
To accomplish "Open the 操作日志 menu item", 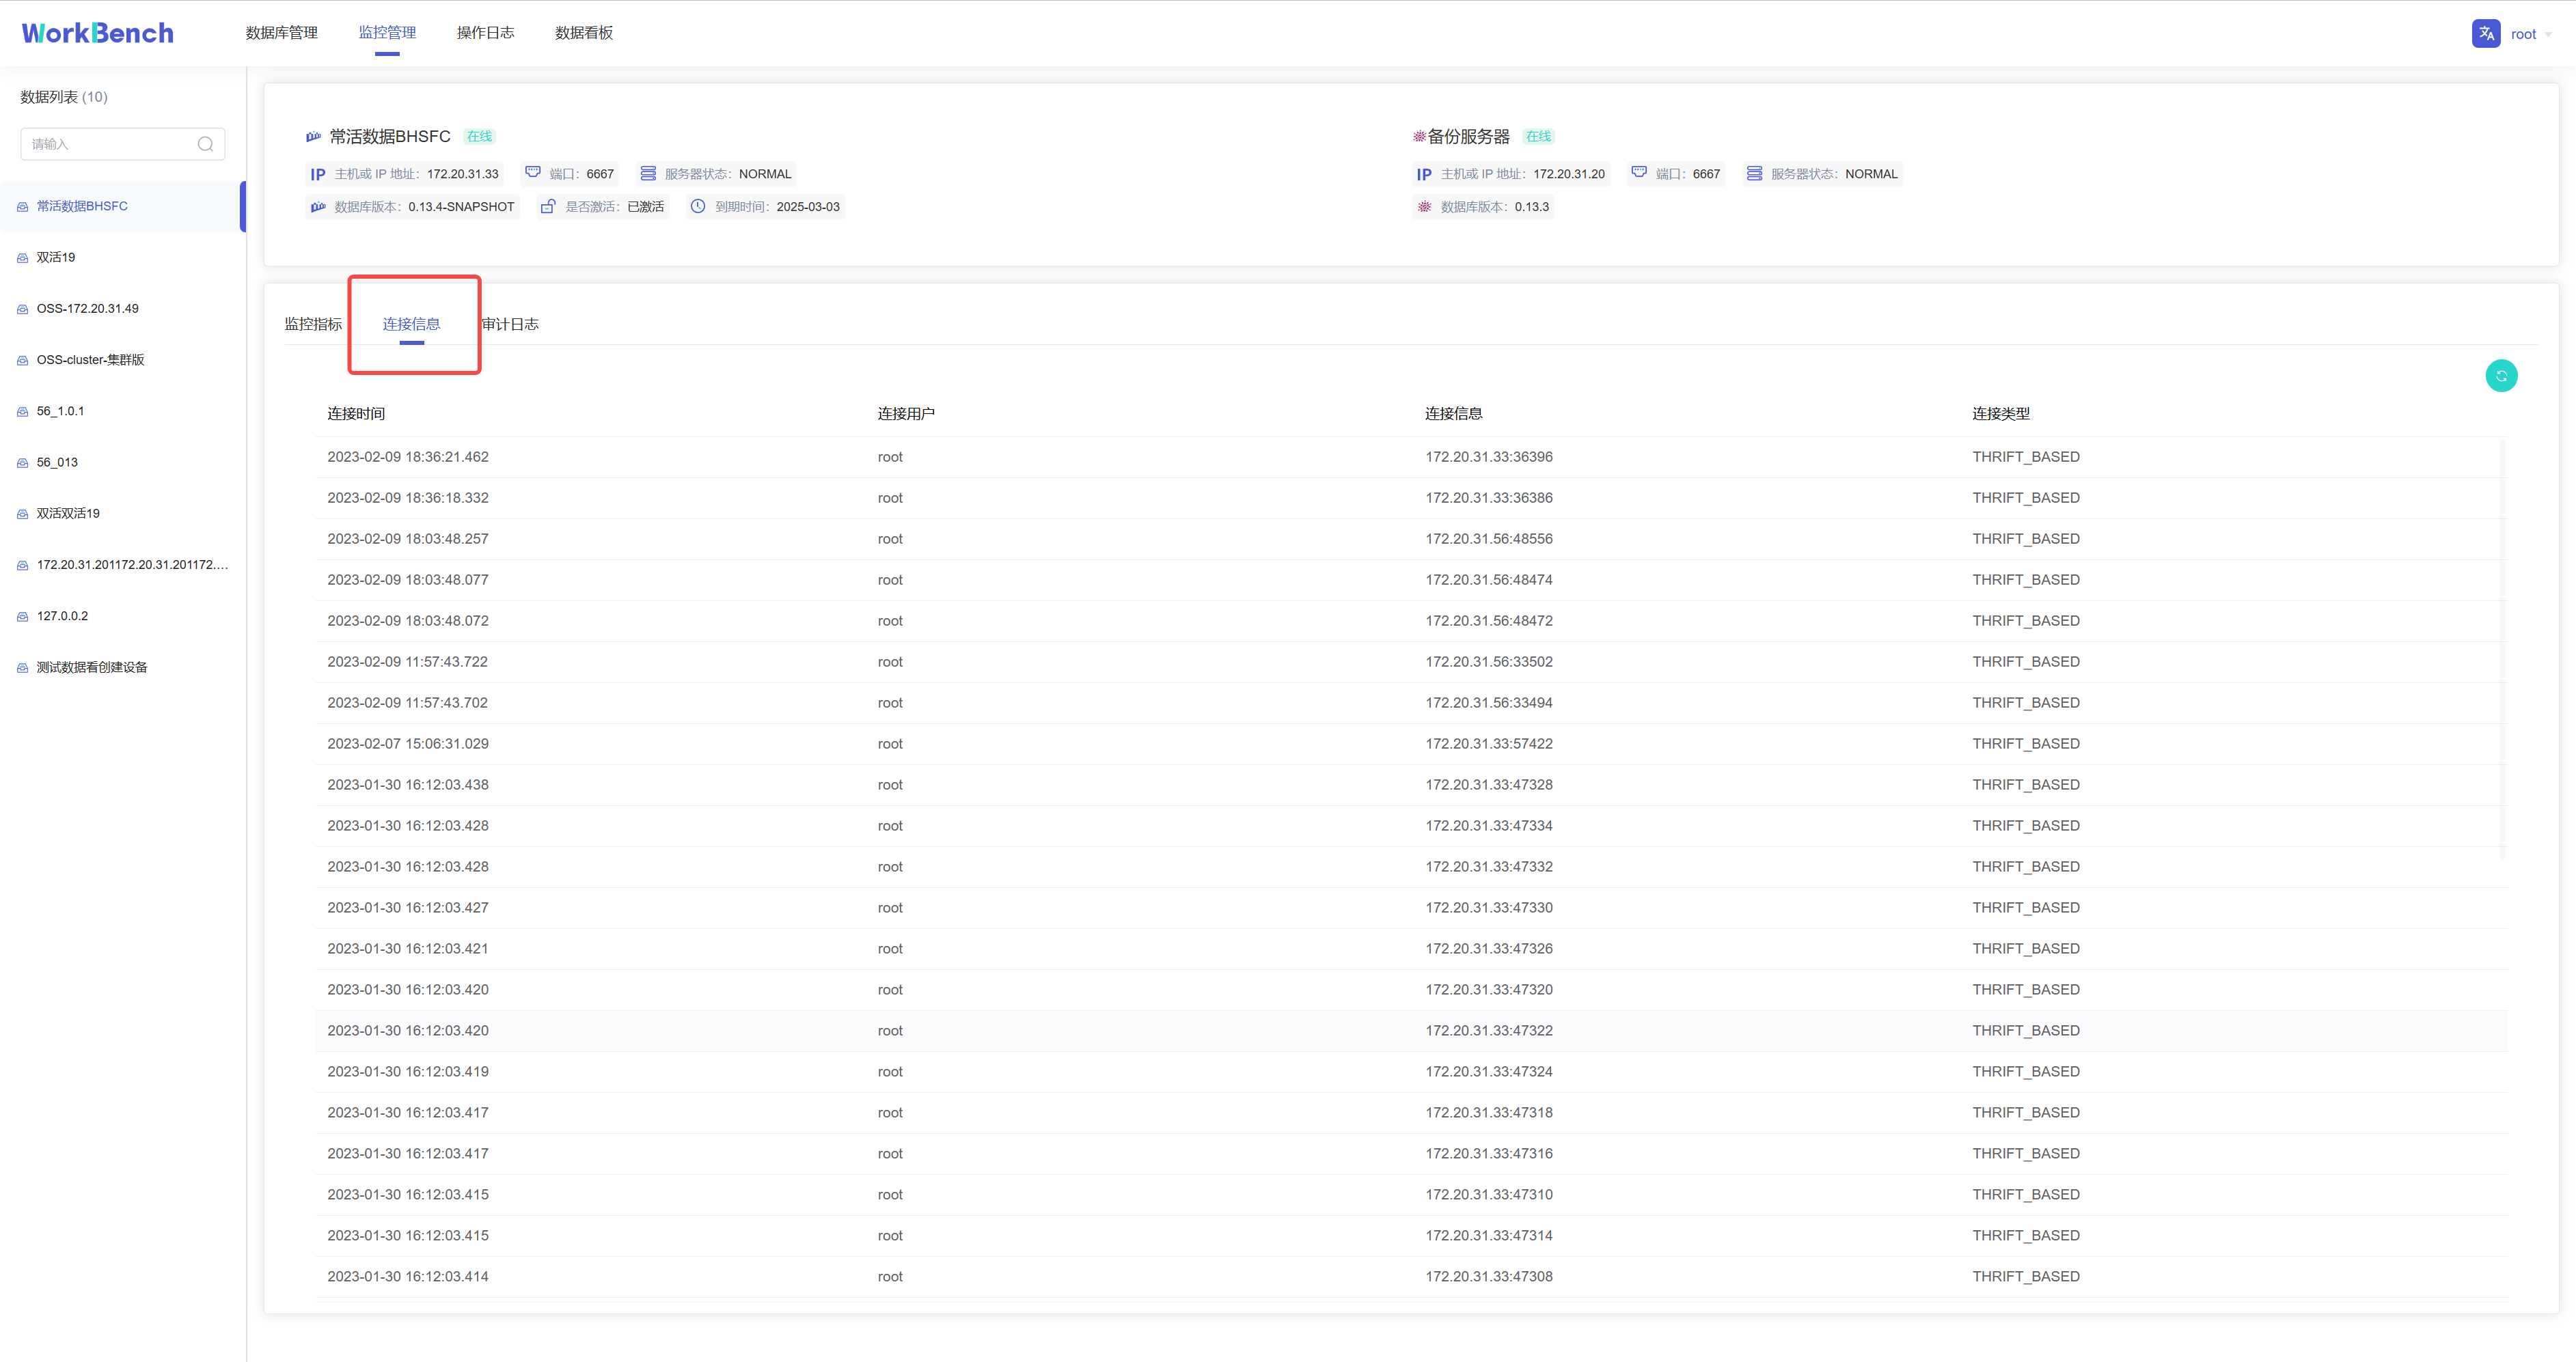I will [x=485, y=32].
